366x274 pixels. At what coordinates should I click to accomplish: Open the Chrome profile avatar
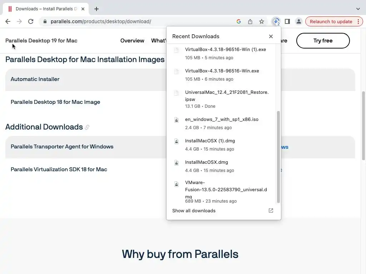tap(298, 21)
